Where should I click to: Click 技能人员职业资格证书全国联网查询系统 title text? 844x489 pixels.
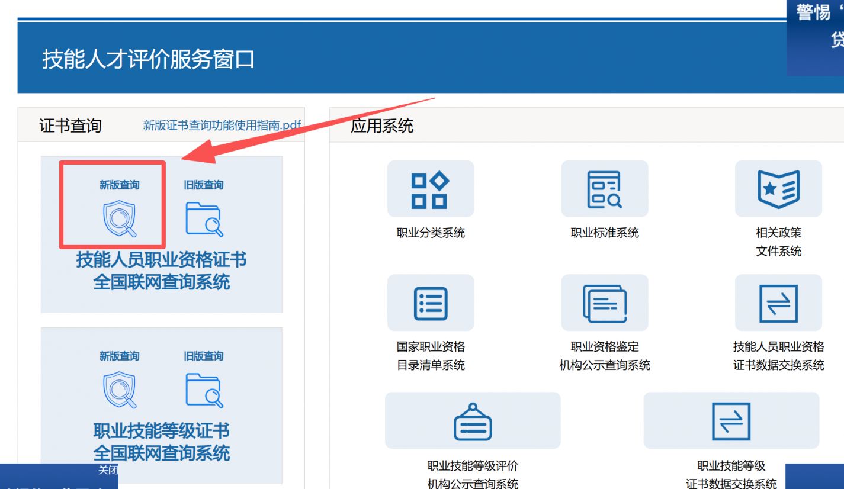click(161, 271)
